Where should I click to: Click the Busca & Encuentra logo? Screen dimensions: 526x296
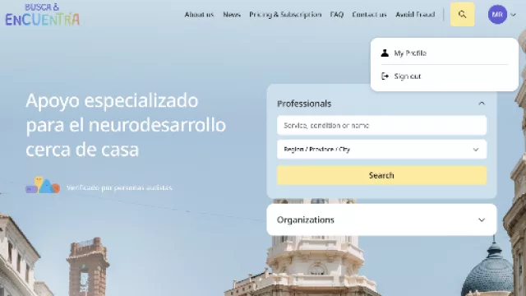click(42, 15)
